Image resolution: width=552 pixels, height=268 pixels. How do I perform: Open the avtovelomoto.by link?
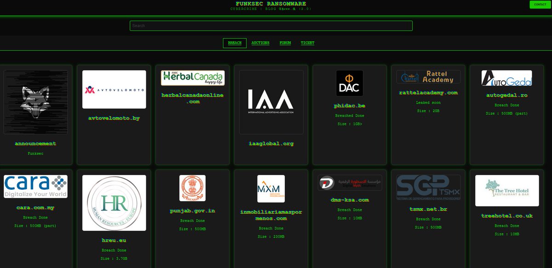pyautogui.click(x=114, y=118)
